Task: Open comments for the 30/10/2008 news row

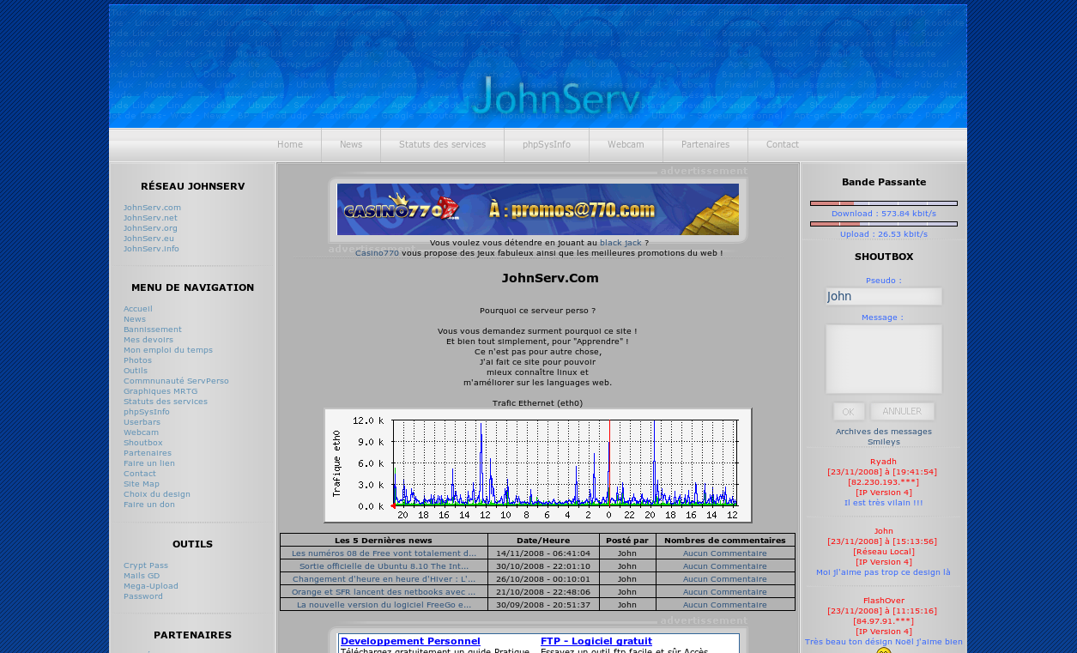Action: tap(725, 566)
